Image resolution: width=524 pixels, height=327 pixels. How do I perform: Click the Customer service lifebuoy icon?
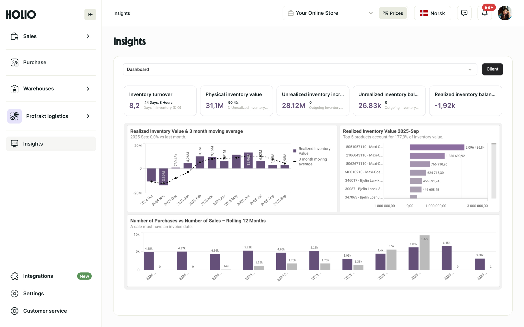click(14, 311)
